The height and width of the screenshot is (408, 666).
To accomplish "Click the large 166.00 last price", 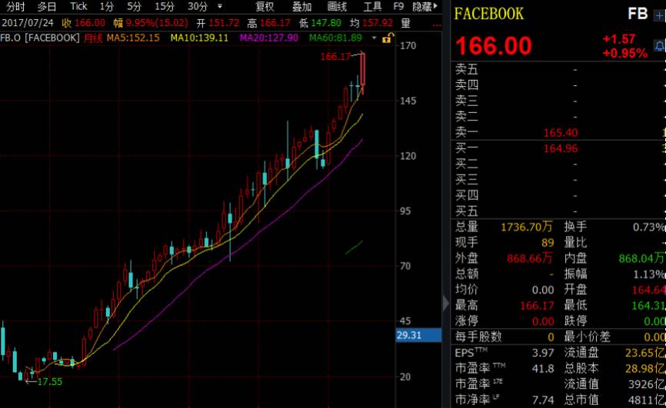I will point(494,46).
